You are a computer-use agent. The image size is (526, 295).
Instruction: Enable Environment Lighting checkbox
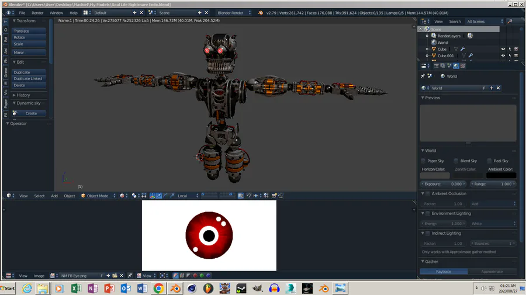tap(428, 213)
